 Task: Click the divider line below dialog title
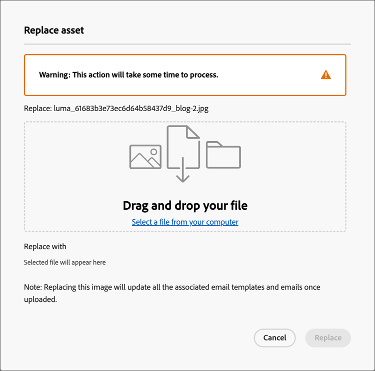[187, 44]
